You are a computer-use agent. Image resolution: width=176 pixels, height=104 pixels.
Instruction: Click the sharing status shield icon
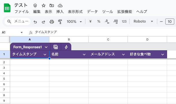(35, 5)
